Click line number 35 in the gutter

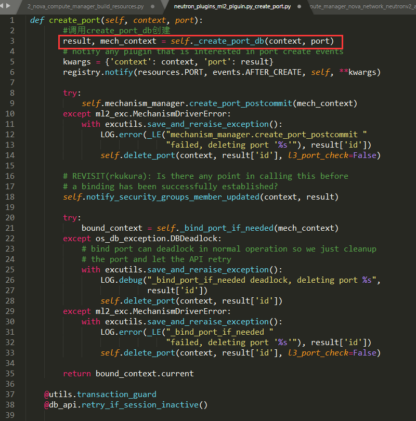point(10,374)
